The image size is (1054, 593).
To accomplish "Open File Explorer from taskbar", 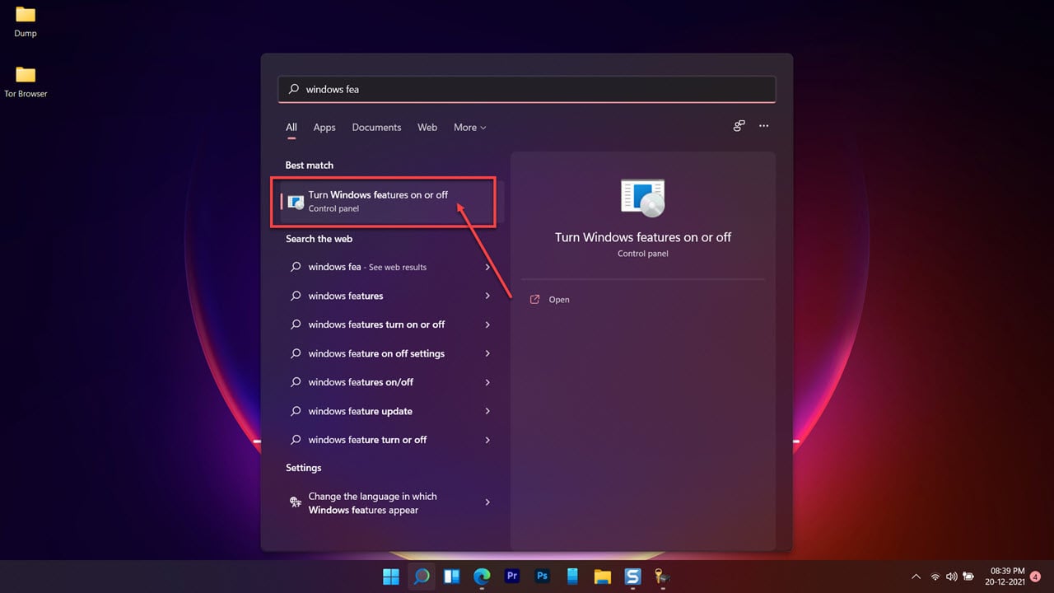I will (x=602, y=577).
